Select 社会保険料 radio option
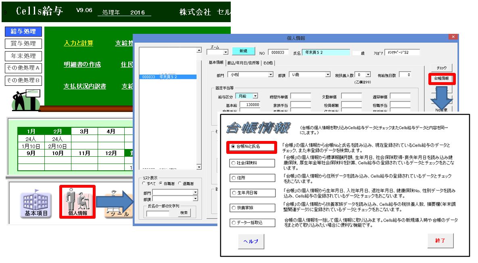The width and height of the screenshot is (478, 263). [x=252, y=163]
